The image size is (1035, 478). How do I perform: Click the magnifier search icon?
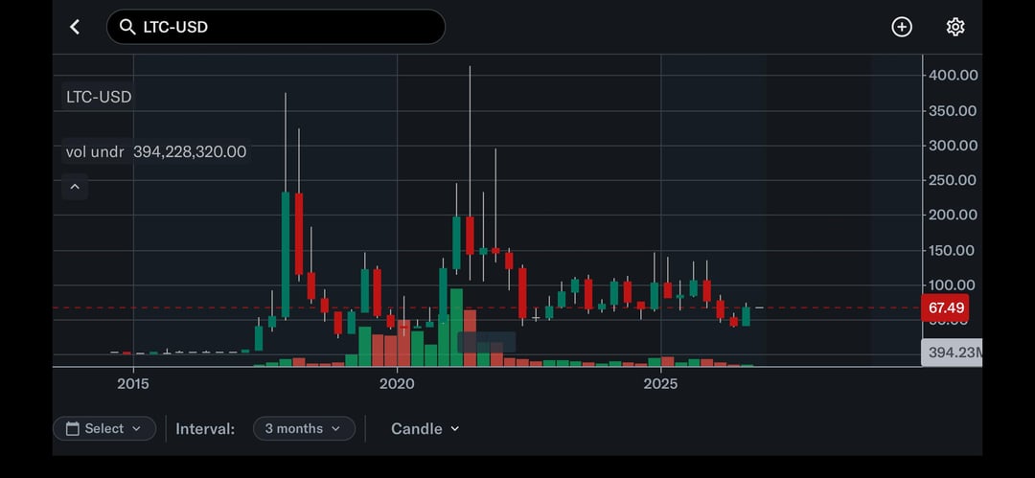coord(127,27)
